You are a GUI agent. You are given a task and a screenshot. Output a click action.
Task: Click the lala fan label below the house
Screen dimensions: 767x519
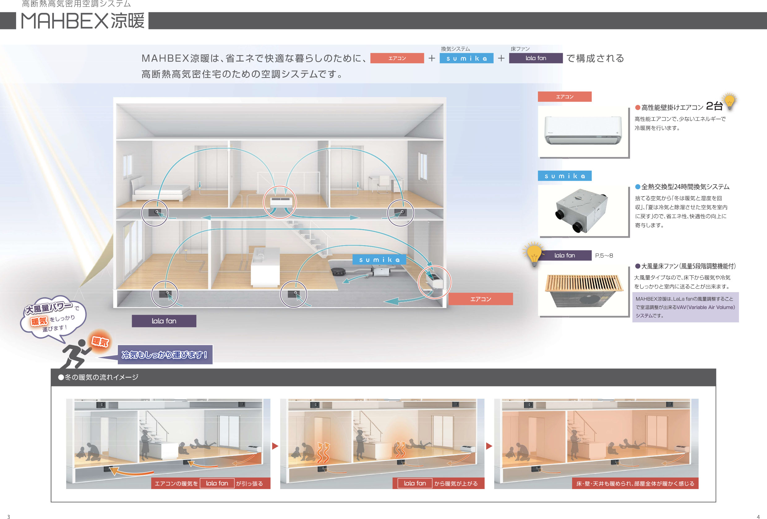[164, 321]
